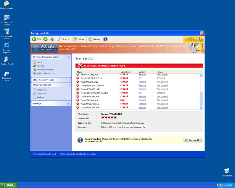Open the Scan dropdown in the toolbar
The height and width of the screenshot is (188, 235).
pos(63,39)
